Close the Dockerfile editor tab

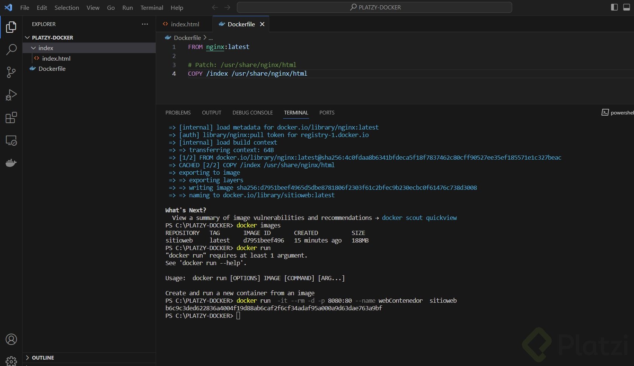click(x=262, y=24)
